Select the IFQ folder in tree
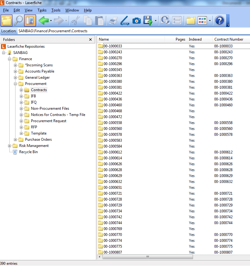The height and width of the screenshot is (266, 250). [33, 102]
